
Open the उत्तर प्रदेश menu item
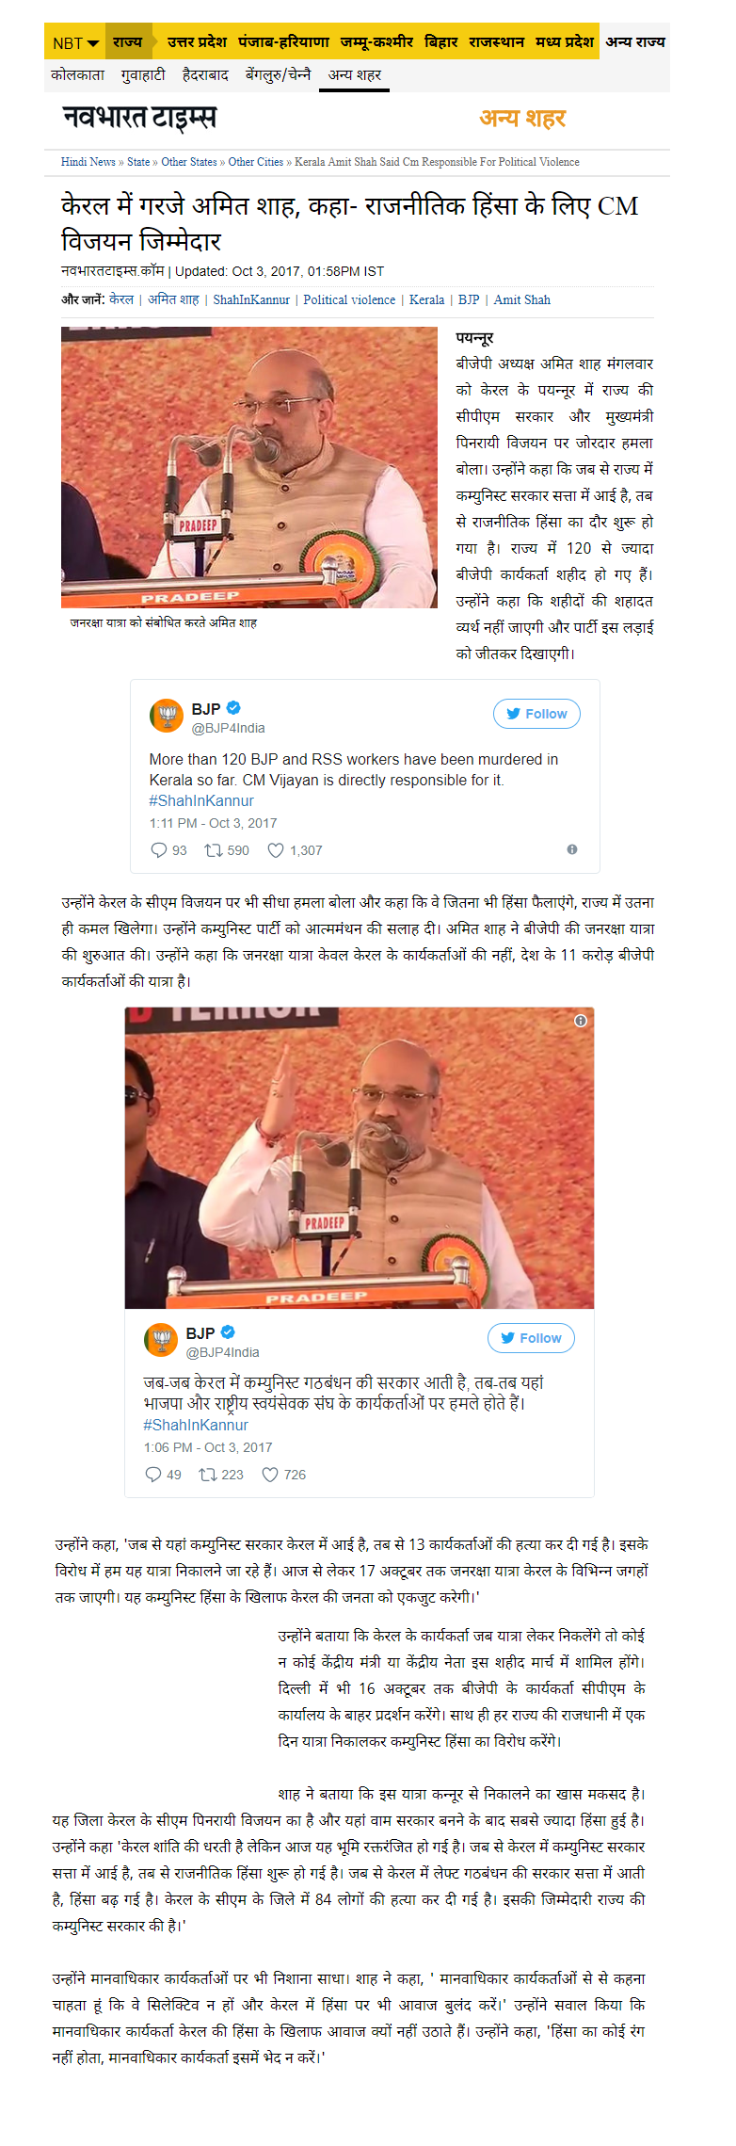197,41
